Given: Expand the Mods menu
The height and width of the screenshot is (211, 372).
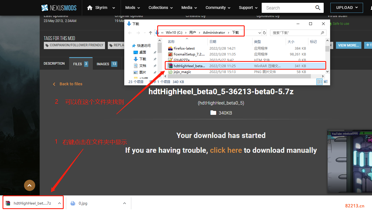Looking at the screenshot, I should [133, 8].
